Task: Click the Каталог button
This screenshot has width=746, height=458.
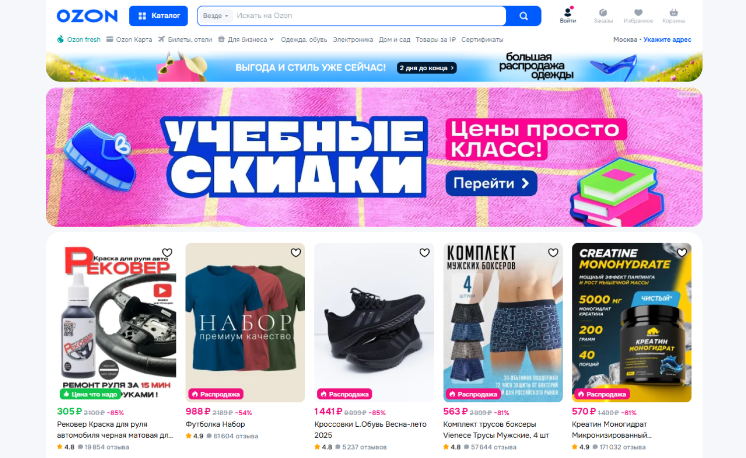Action: (159, 16)
